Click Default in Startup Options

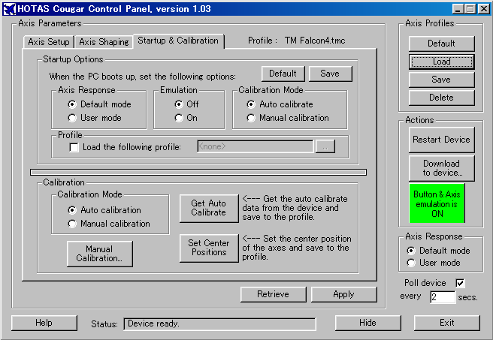(x=283, y=74)
